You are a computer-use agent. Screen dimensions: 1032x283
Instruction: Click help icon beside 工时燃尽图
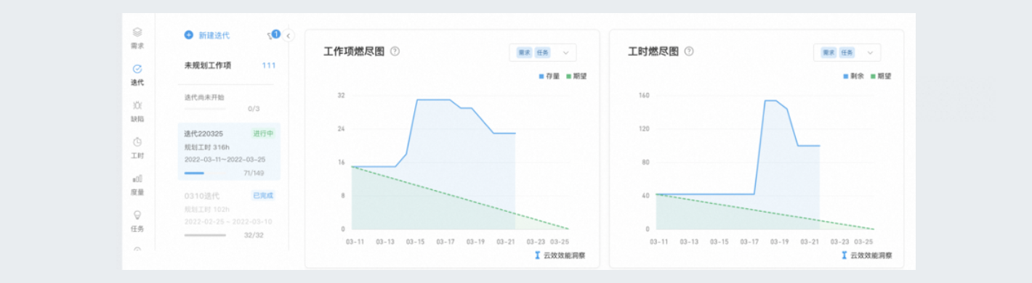(689, 52)
